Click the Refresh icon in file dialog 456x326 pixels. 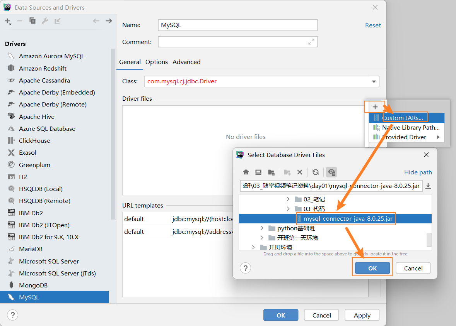click(x=316, y=172)
